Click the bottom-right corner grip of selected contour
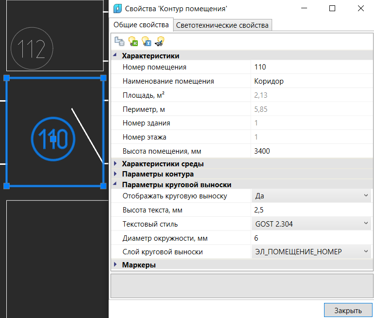The width and height of the screenshot is (374, 318). tap(103, 186)
